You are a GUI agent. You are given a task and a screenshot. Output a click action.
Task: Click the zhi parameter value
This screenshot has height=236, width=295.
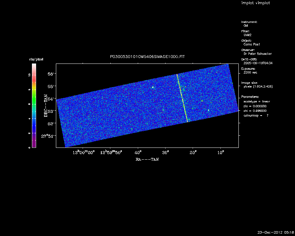click(x=255, y=110)
